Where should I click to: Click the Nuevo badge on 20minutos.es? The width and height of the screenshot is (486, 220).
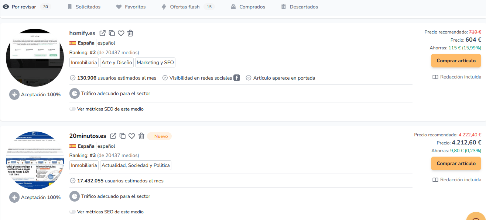pos(160,136)
